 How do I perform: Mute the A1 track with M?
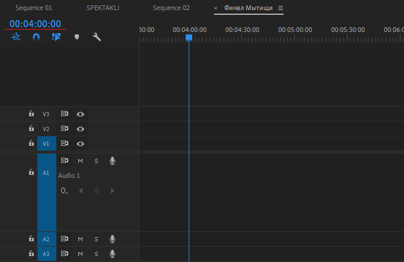tap(80, 161)
